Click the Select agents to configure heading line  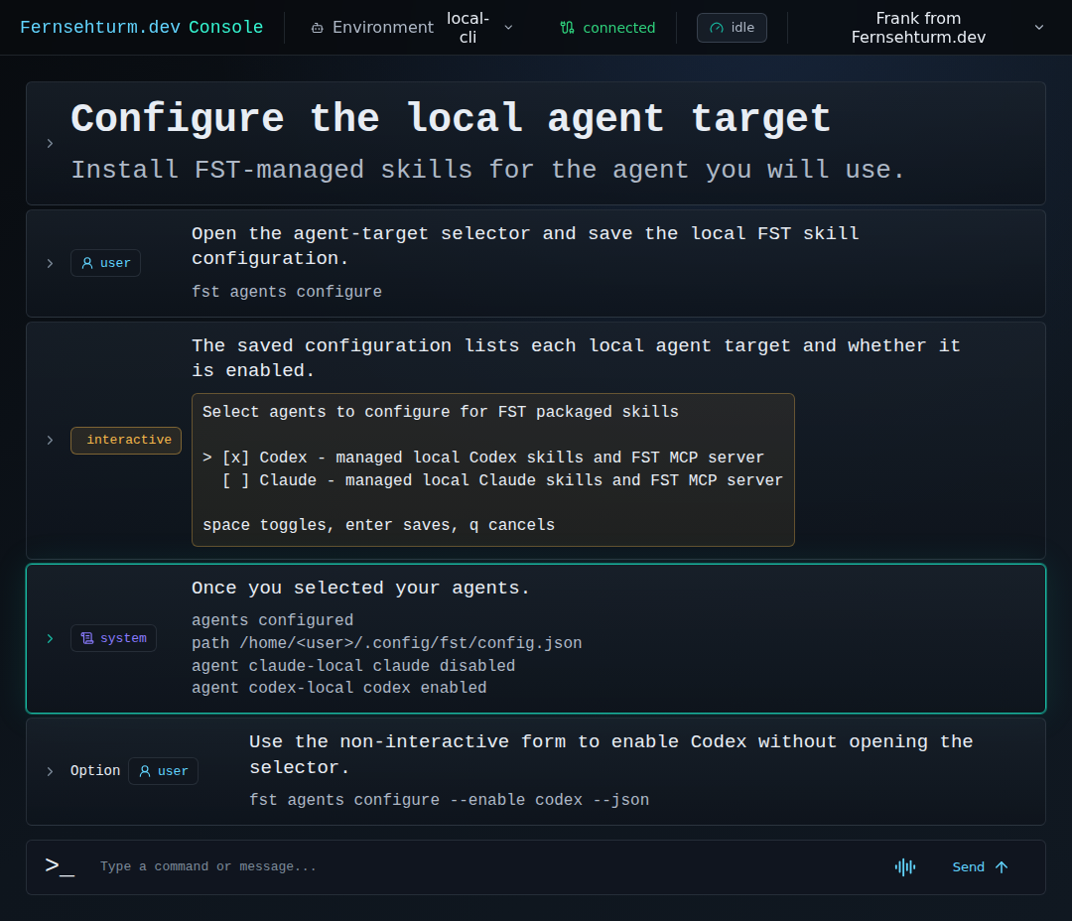tap(441, 412)
